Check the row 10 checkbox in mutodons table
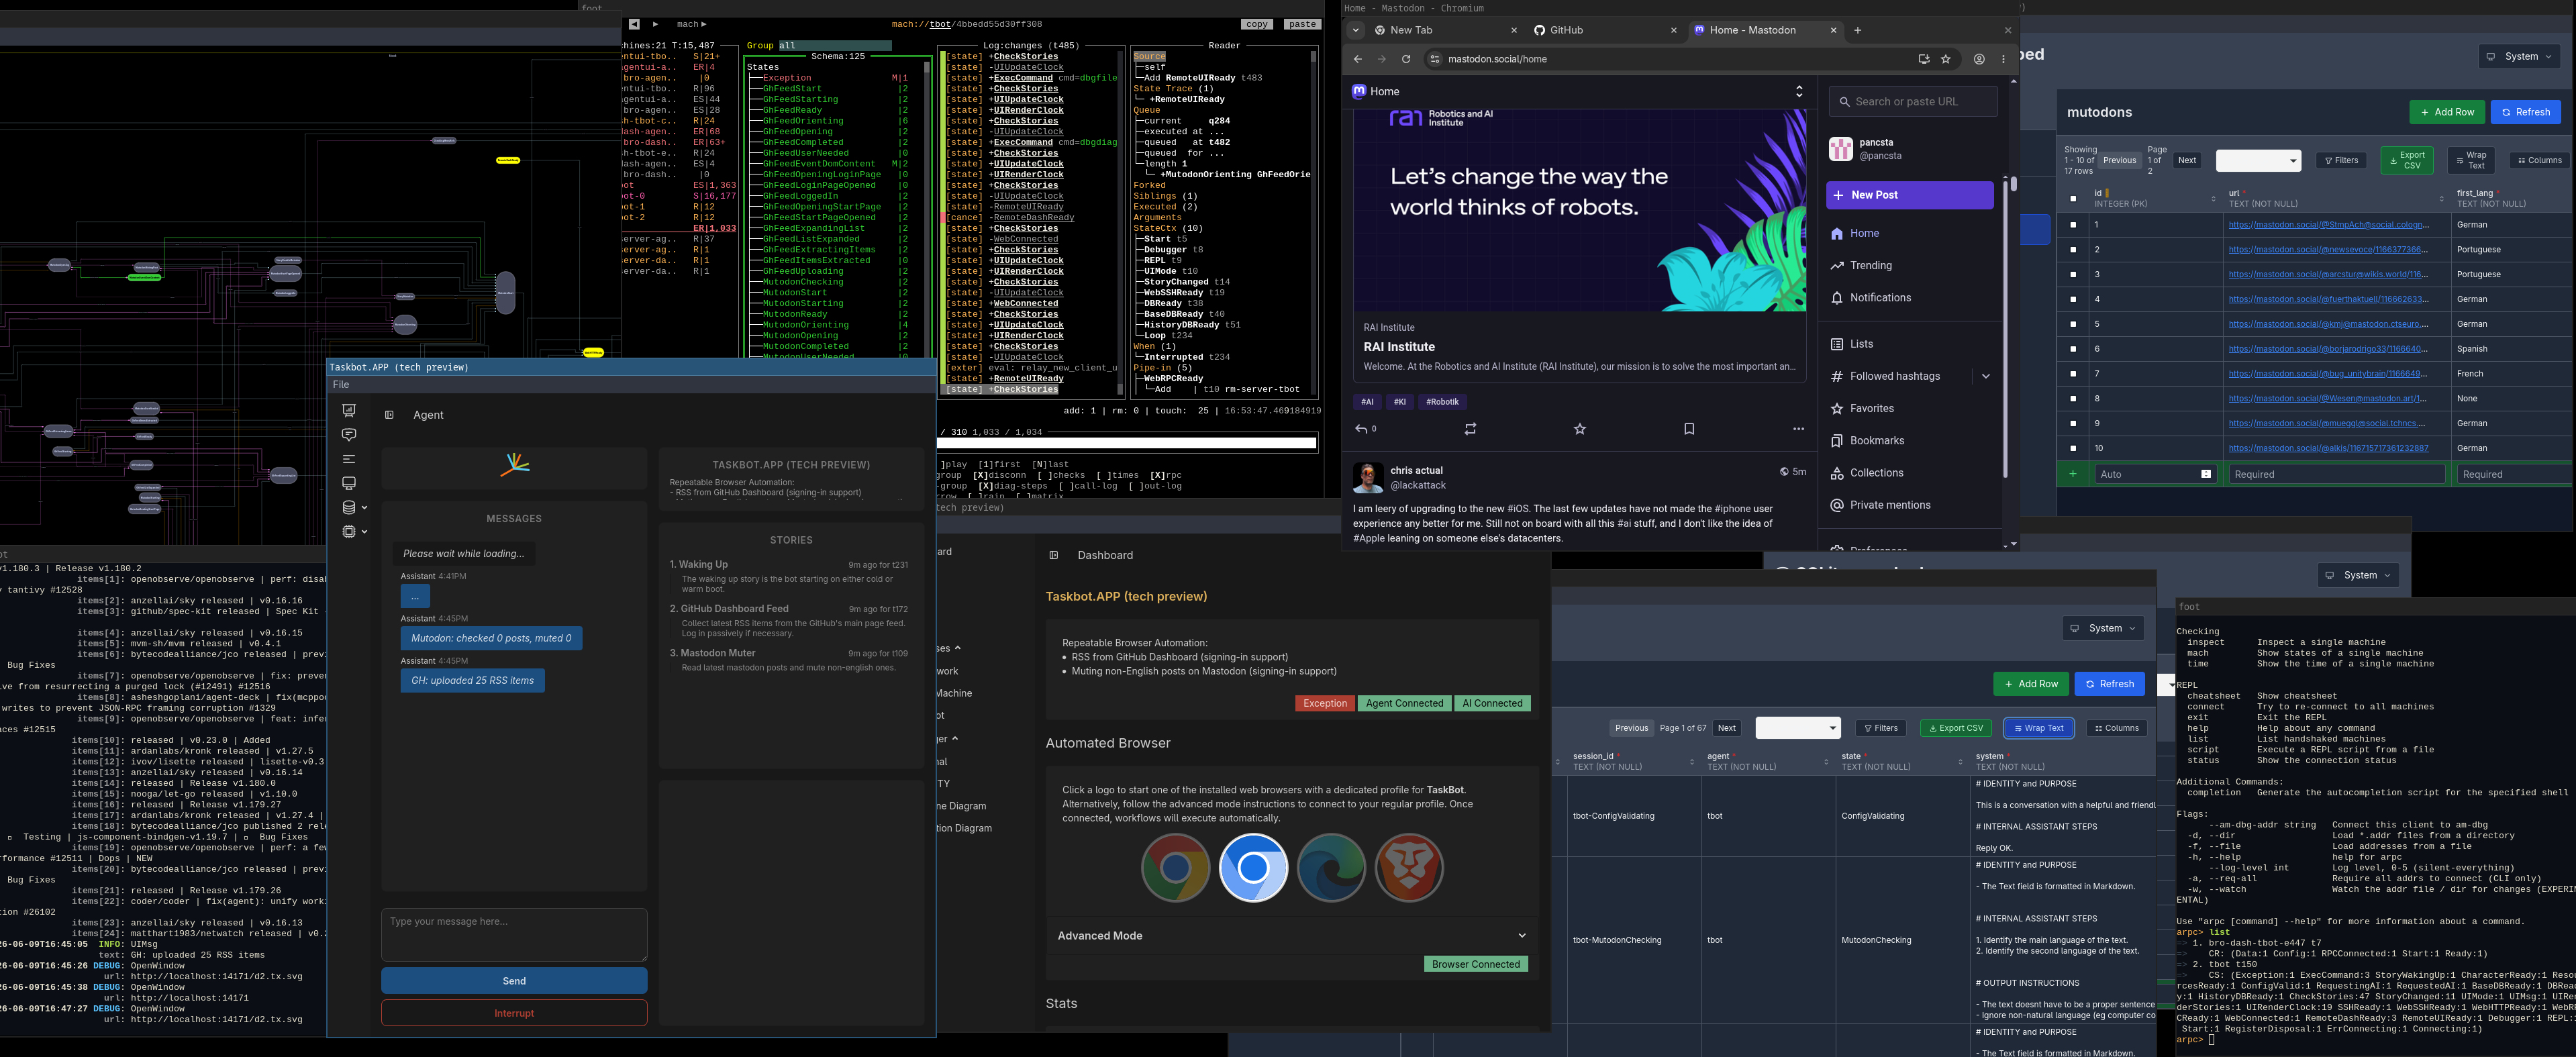The width and height of the screenshot is (2576, 1057). point(2073,448)
